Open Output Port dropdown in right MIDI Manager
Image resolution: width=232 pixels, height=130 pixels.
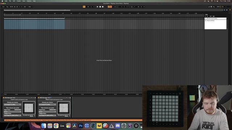click(47, 116)
